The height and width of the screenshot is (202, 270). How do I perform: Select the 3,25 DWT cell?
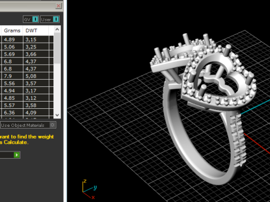click(x=36, y=47)
